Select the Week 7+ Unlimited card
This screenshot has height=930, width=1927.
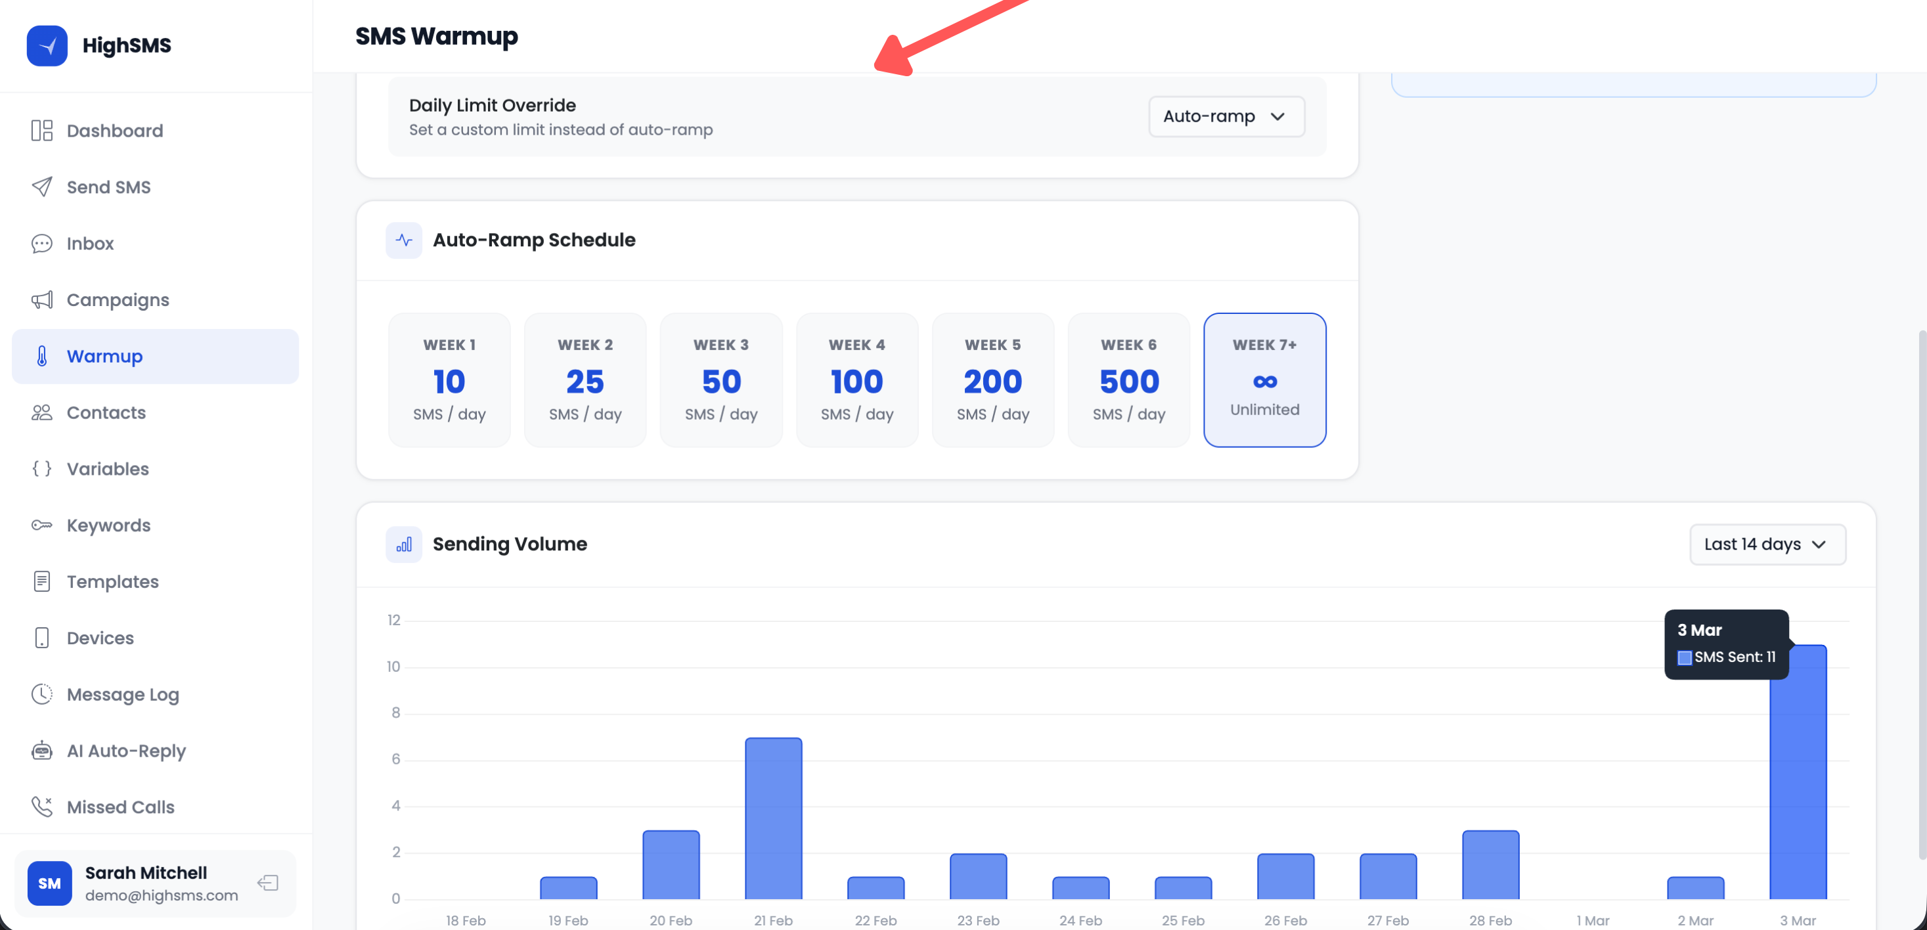(x=1264, y=380)
